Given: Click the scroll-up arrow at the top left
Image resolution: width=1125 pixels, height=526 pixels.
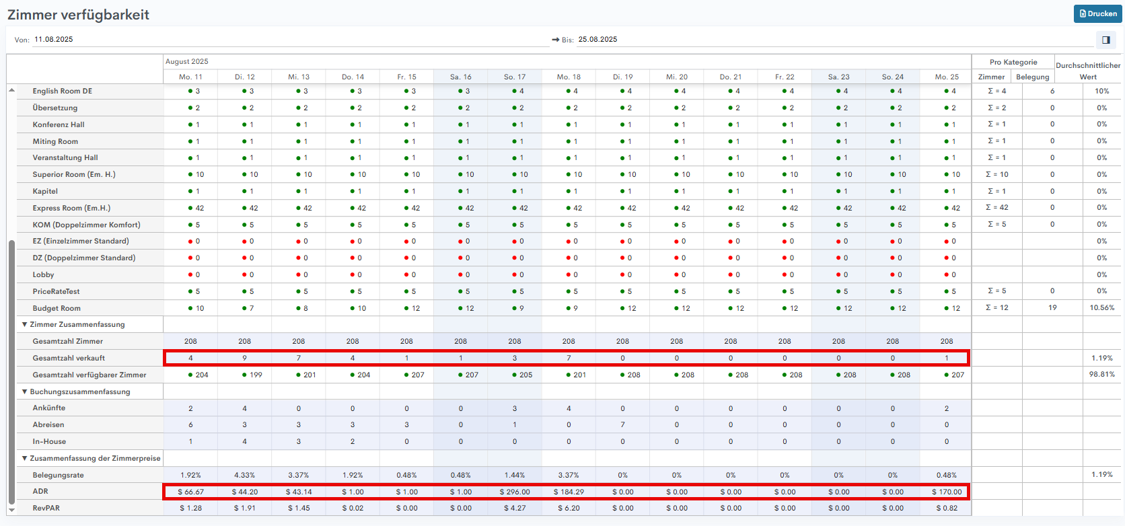Looking at the screenshot, I should (11, 90).
